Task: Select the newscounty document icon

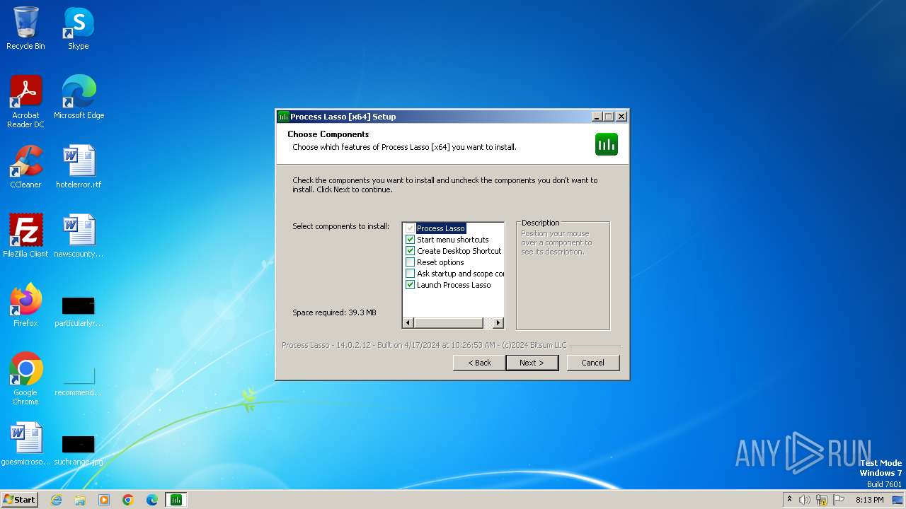Action: [79, 235]
